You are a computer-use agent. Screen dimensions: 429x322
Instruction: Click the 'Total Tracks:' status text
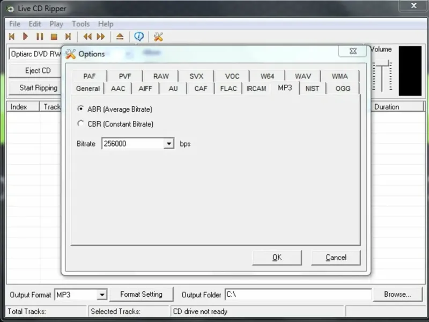[27, 311]
